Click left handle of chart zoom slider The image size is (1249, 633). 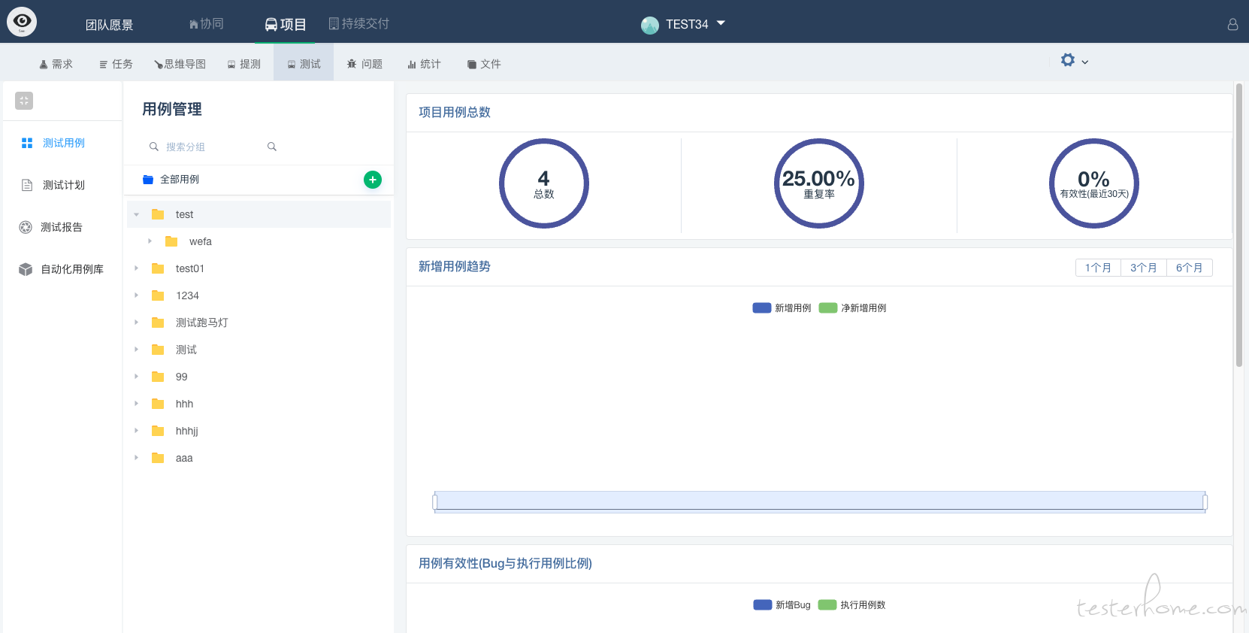tap(435, 502)
